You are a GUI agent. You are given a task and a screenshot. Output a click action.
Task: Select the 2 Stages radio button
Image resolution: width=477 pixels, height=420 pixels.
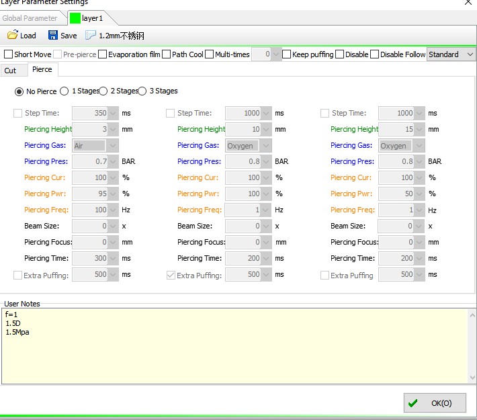coord(103,91)
